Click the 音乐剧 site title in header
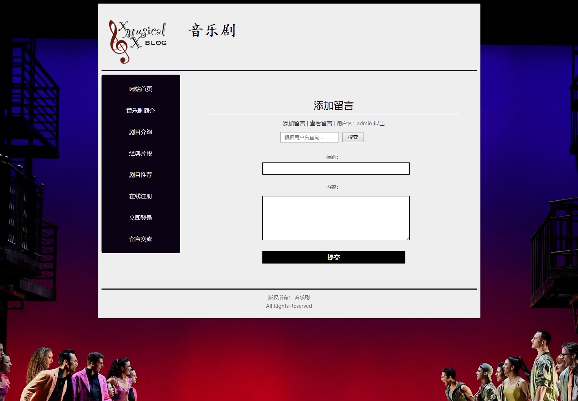The height and width of the screenshot is (401, 578). pos(212,31)
